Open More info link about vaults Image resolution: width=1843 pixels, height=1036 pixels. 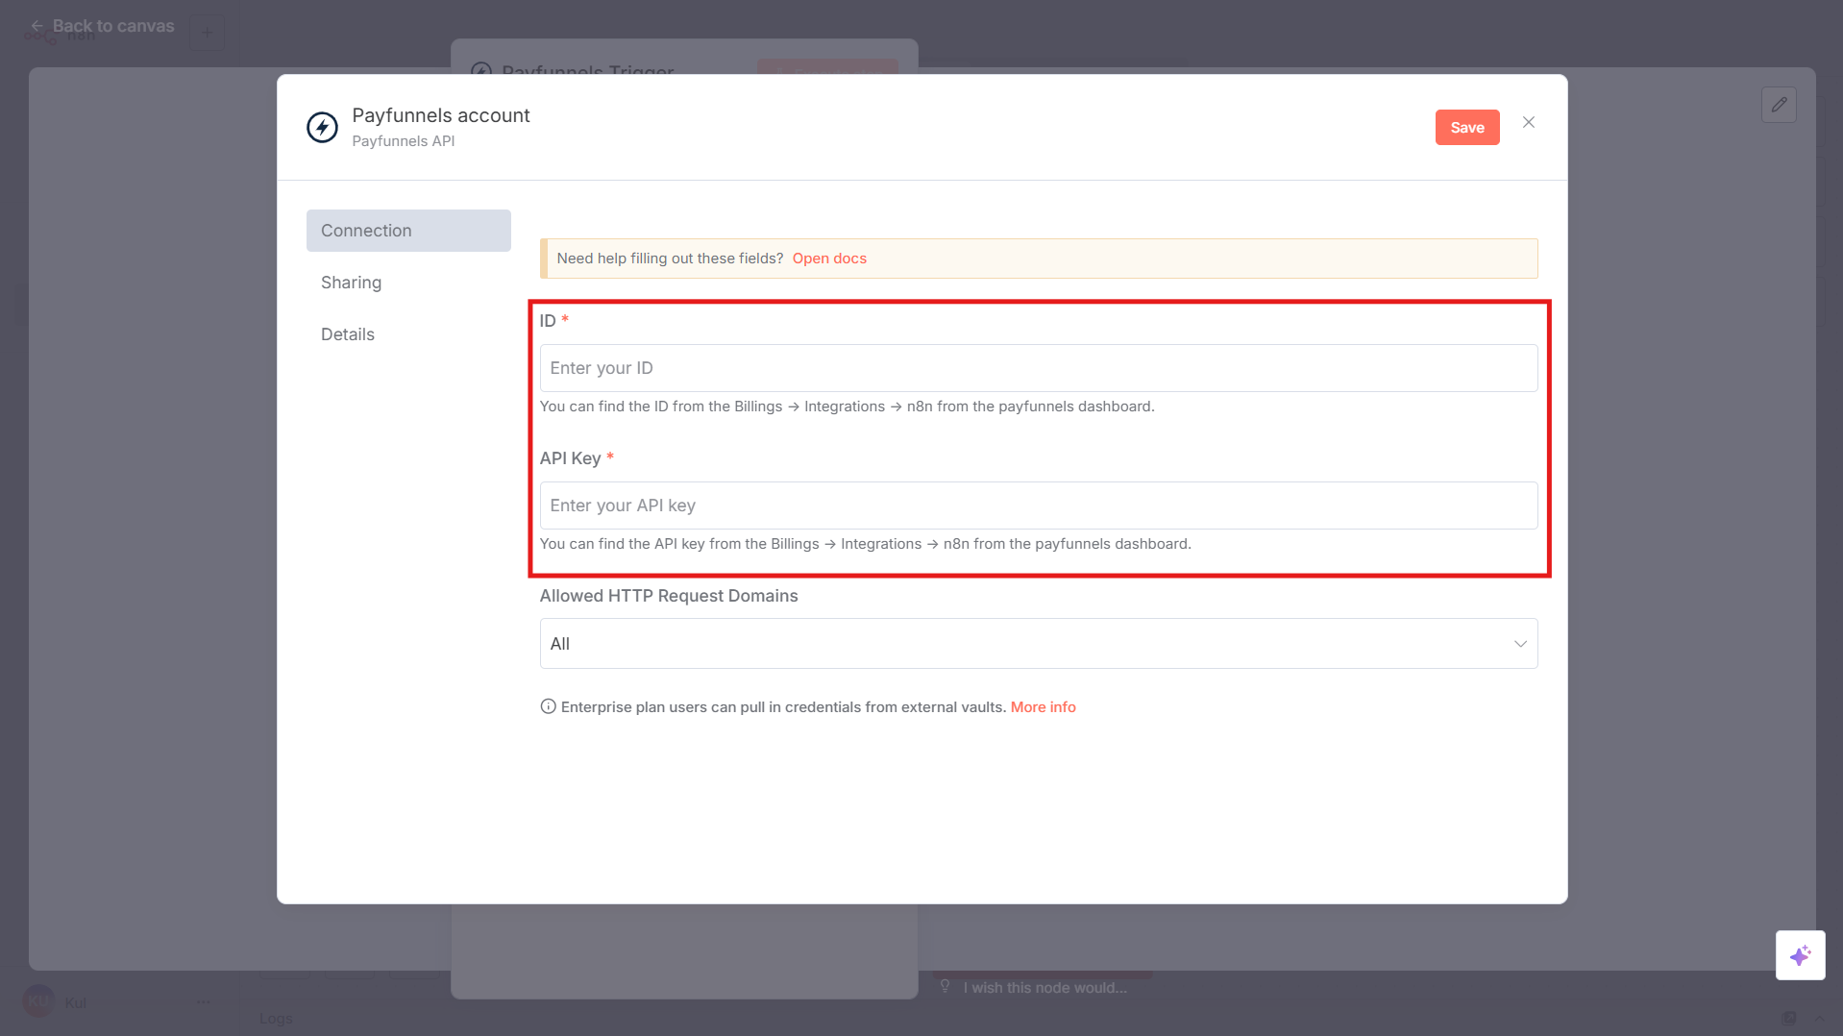(x=1043, y=707)
